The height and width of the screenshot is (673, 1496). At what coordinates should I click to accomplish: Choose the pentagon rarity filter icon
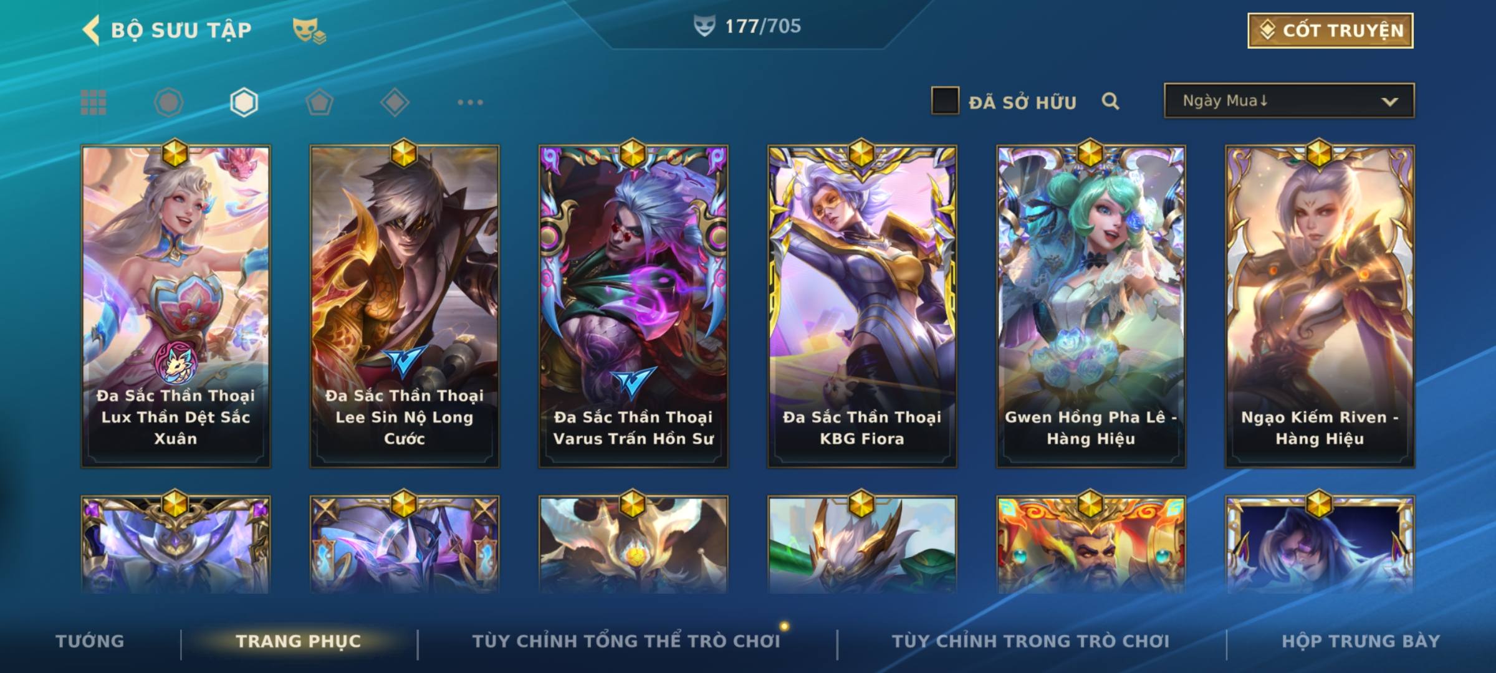point(319,102)
